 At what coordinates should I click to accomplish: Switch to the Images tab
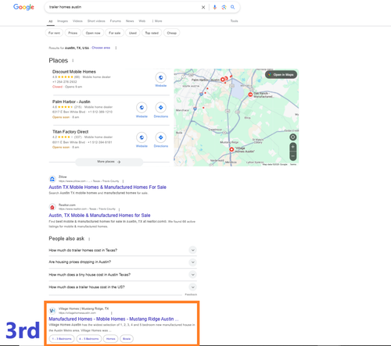point(63,21)
